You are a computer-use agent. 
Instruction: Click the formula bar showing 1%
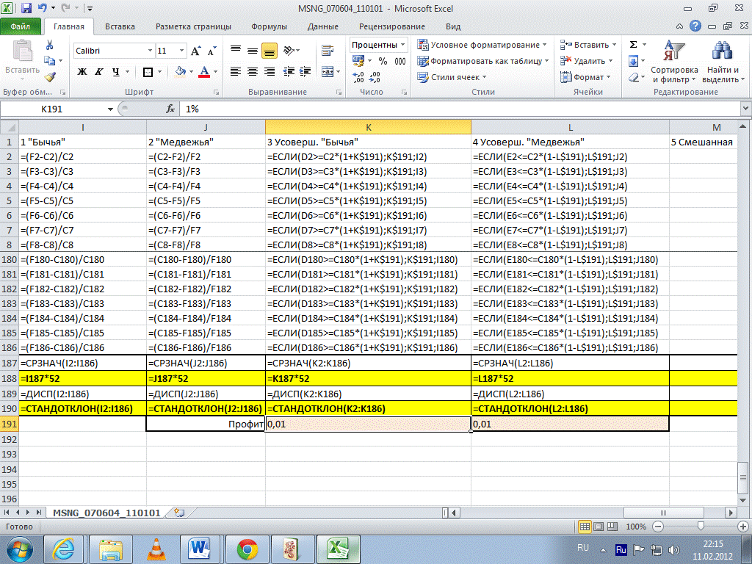460,109
